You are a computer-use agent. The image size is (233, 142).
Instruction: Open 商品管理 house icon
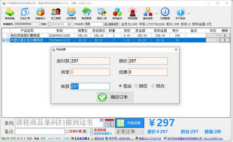86,14
